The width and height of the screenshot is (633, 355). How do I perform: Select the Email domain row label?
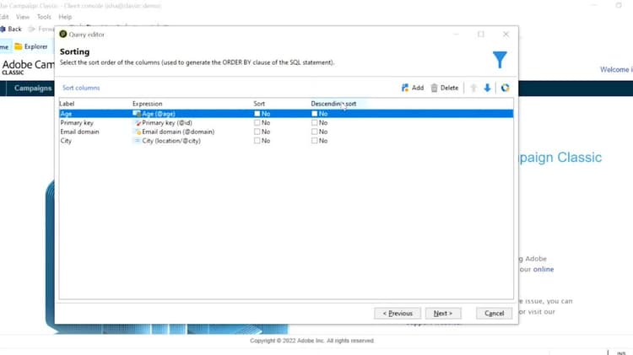point(79,132)
